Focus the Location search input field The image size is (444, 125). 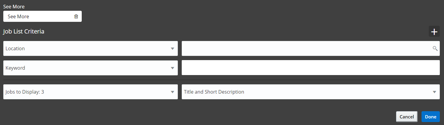[305, 48]
